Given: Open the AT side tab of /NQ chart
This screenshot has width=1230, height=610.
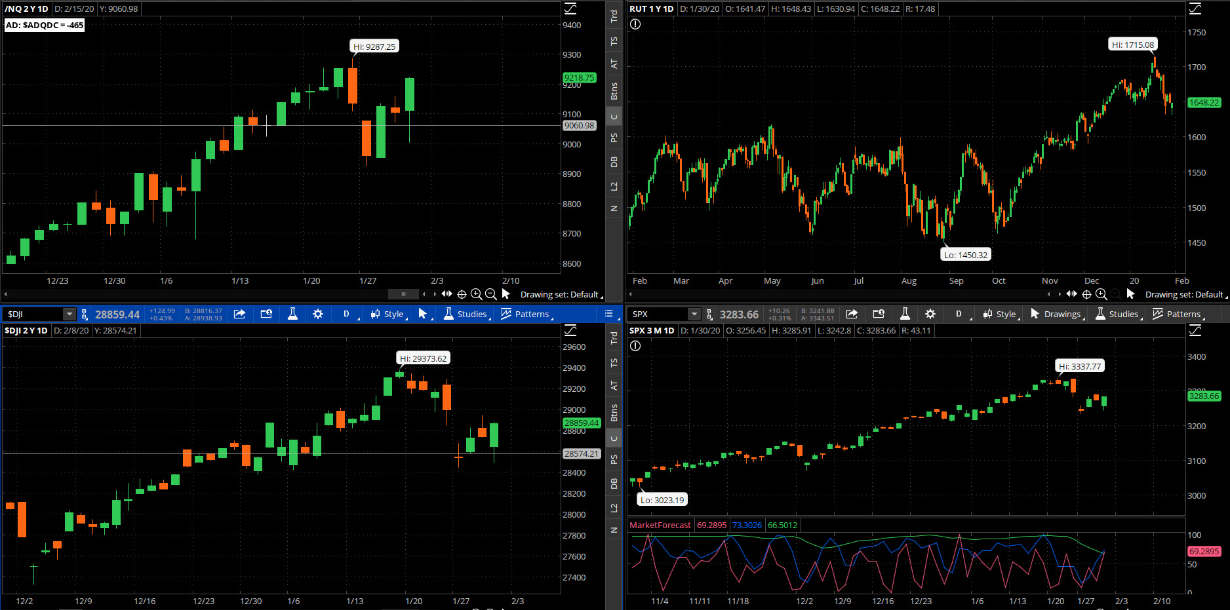Looking at the screenshot, I should tap(614, 64).
